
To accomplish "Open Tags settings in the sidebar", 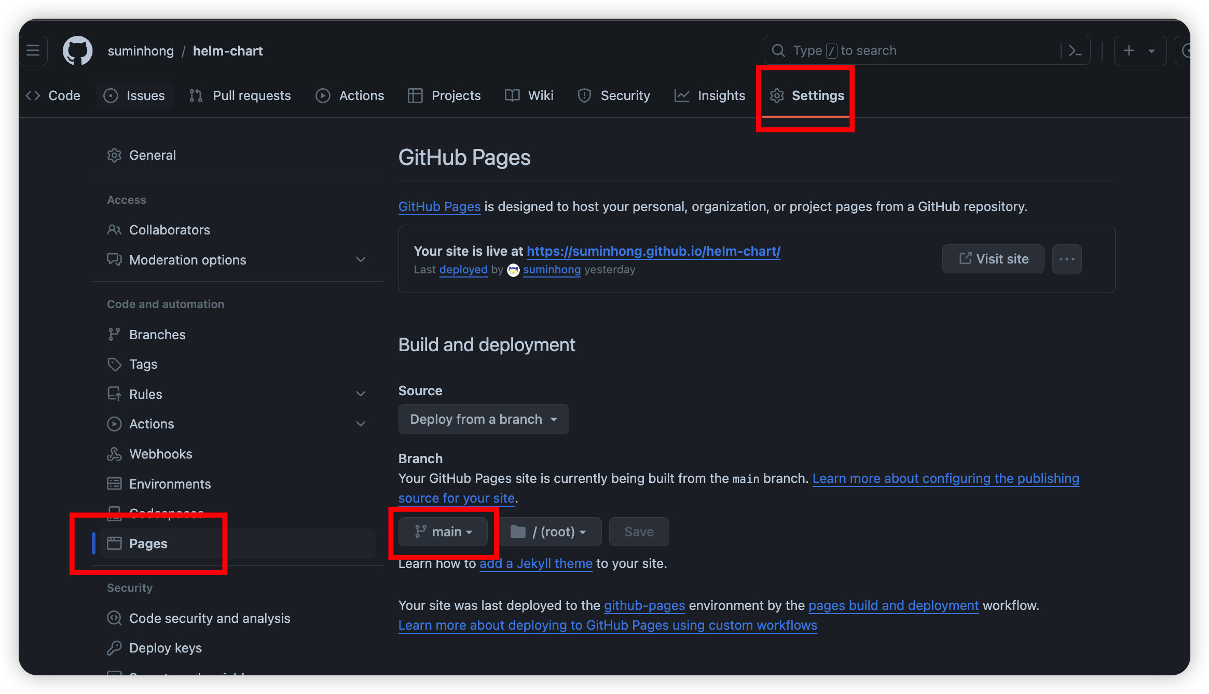I will point(143,364).
